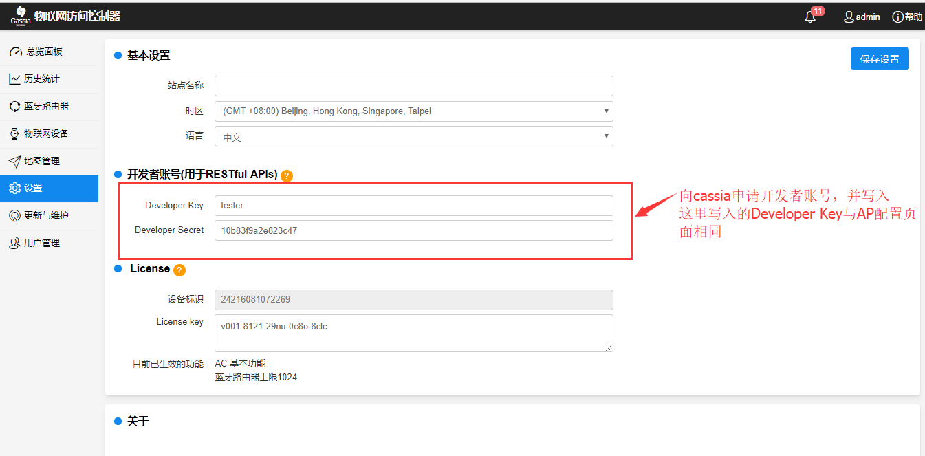
Task: Select 蓝牙路由器 sidebar item
Action: click(46, 106)
